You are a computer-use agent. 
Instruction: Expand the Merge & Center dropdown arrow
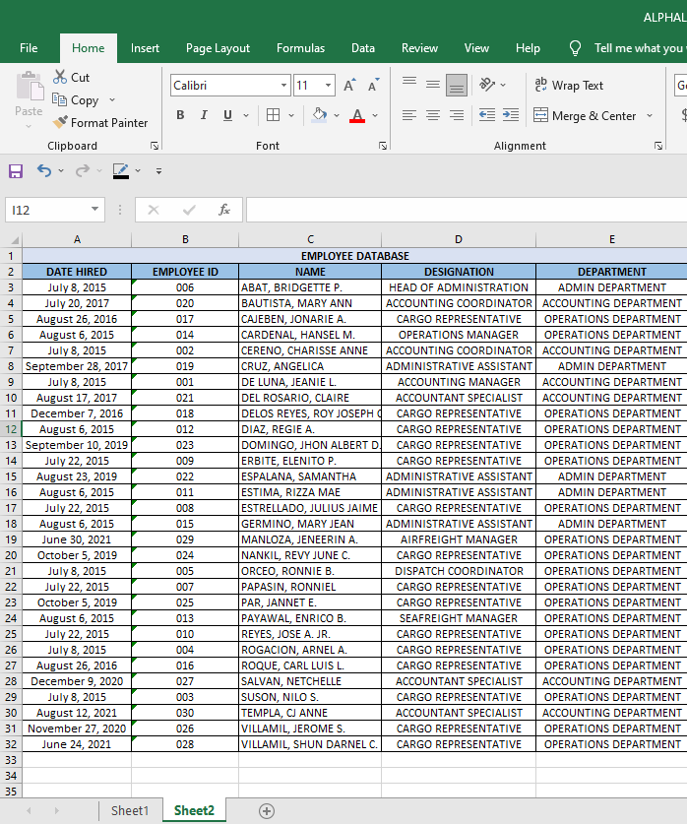pyautogui.click(x=650, y=116)
